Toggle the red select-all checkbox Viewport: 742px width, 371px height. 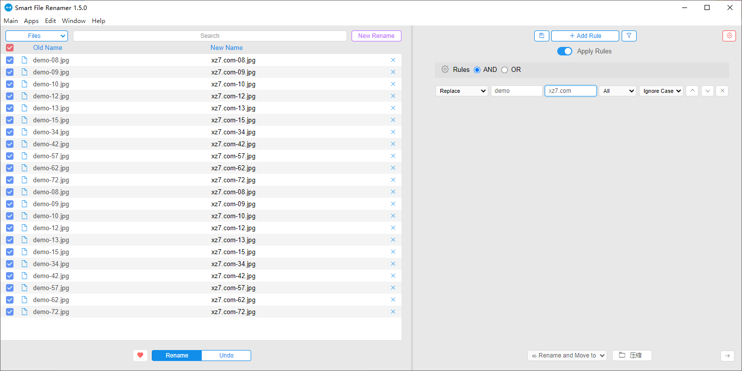click(9, 48)
